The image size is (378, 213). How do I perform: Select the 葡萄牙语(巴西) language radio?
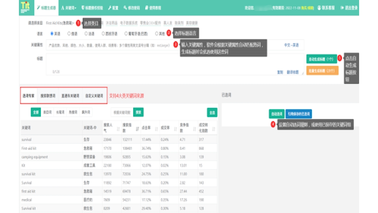tap(126, 34)
